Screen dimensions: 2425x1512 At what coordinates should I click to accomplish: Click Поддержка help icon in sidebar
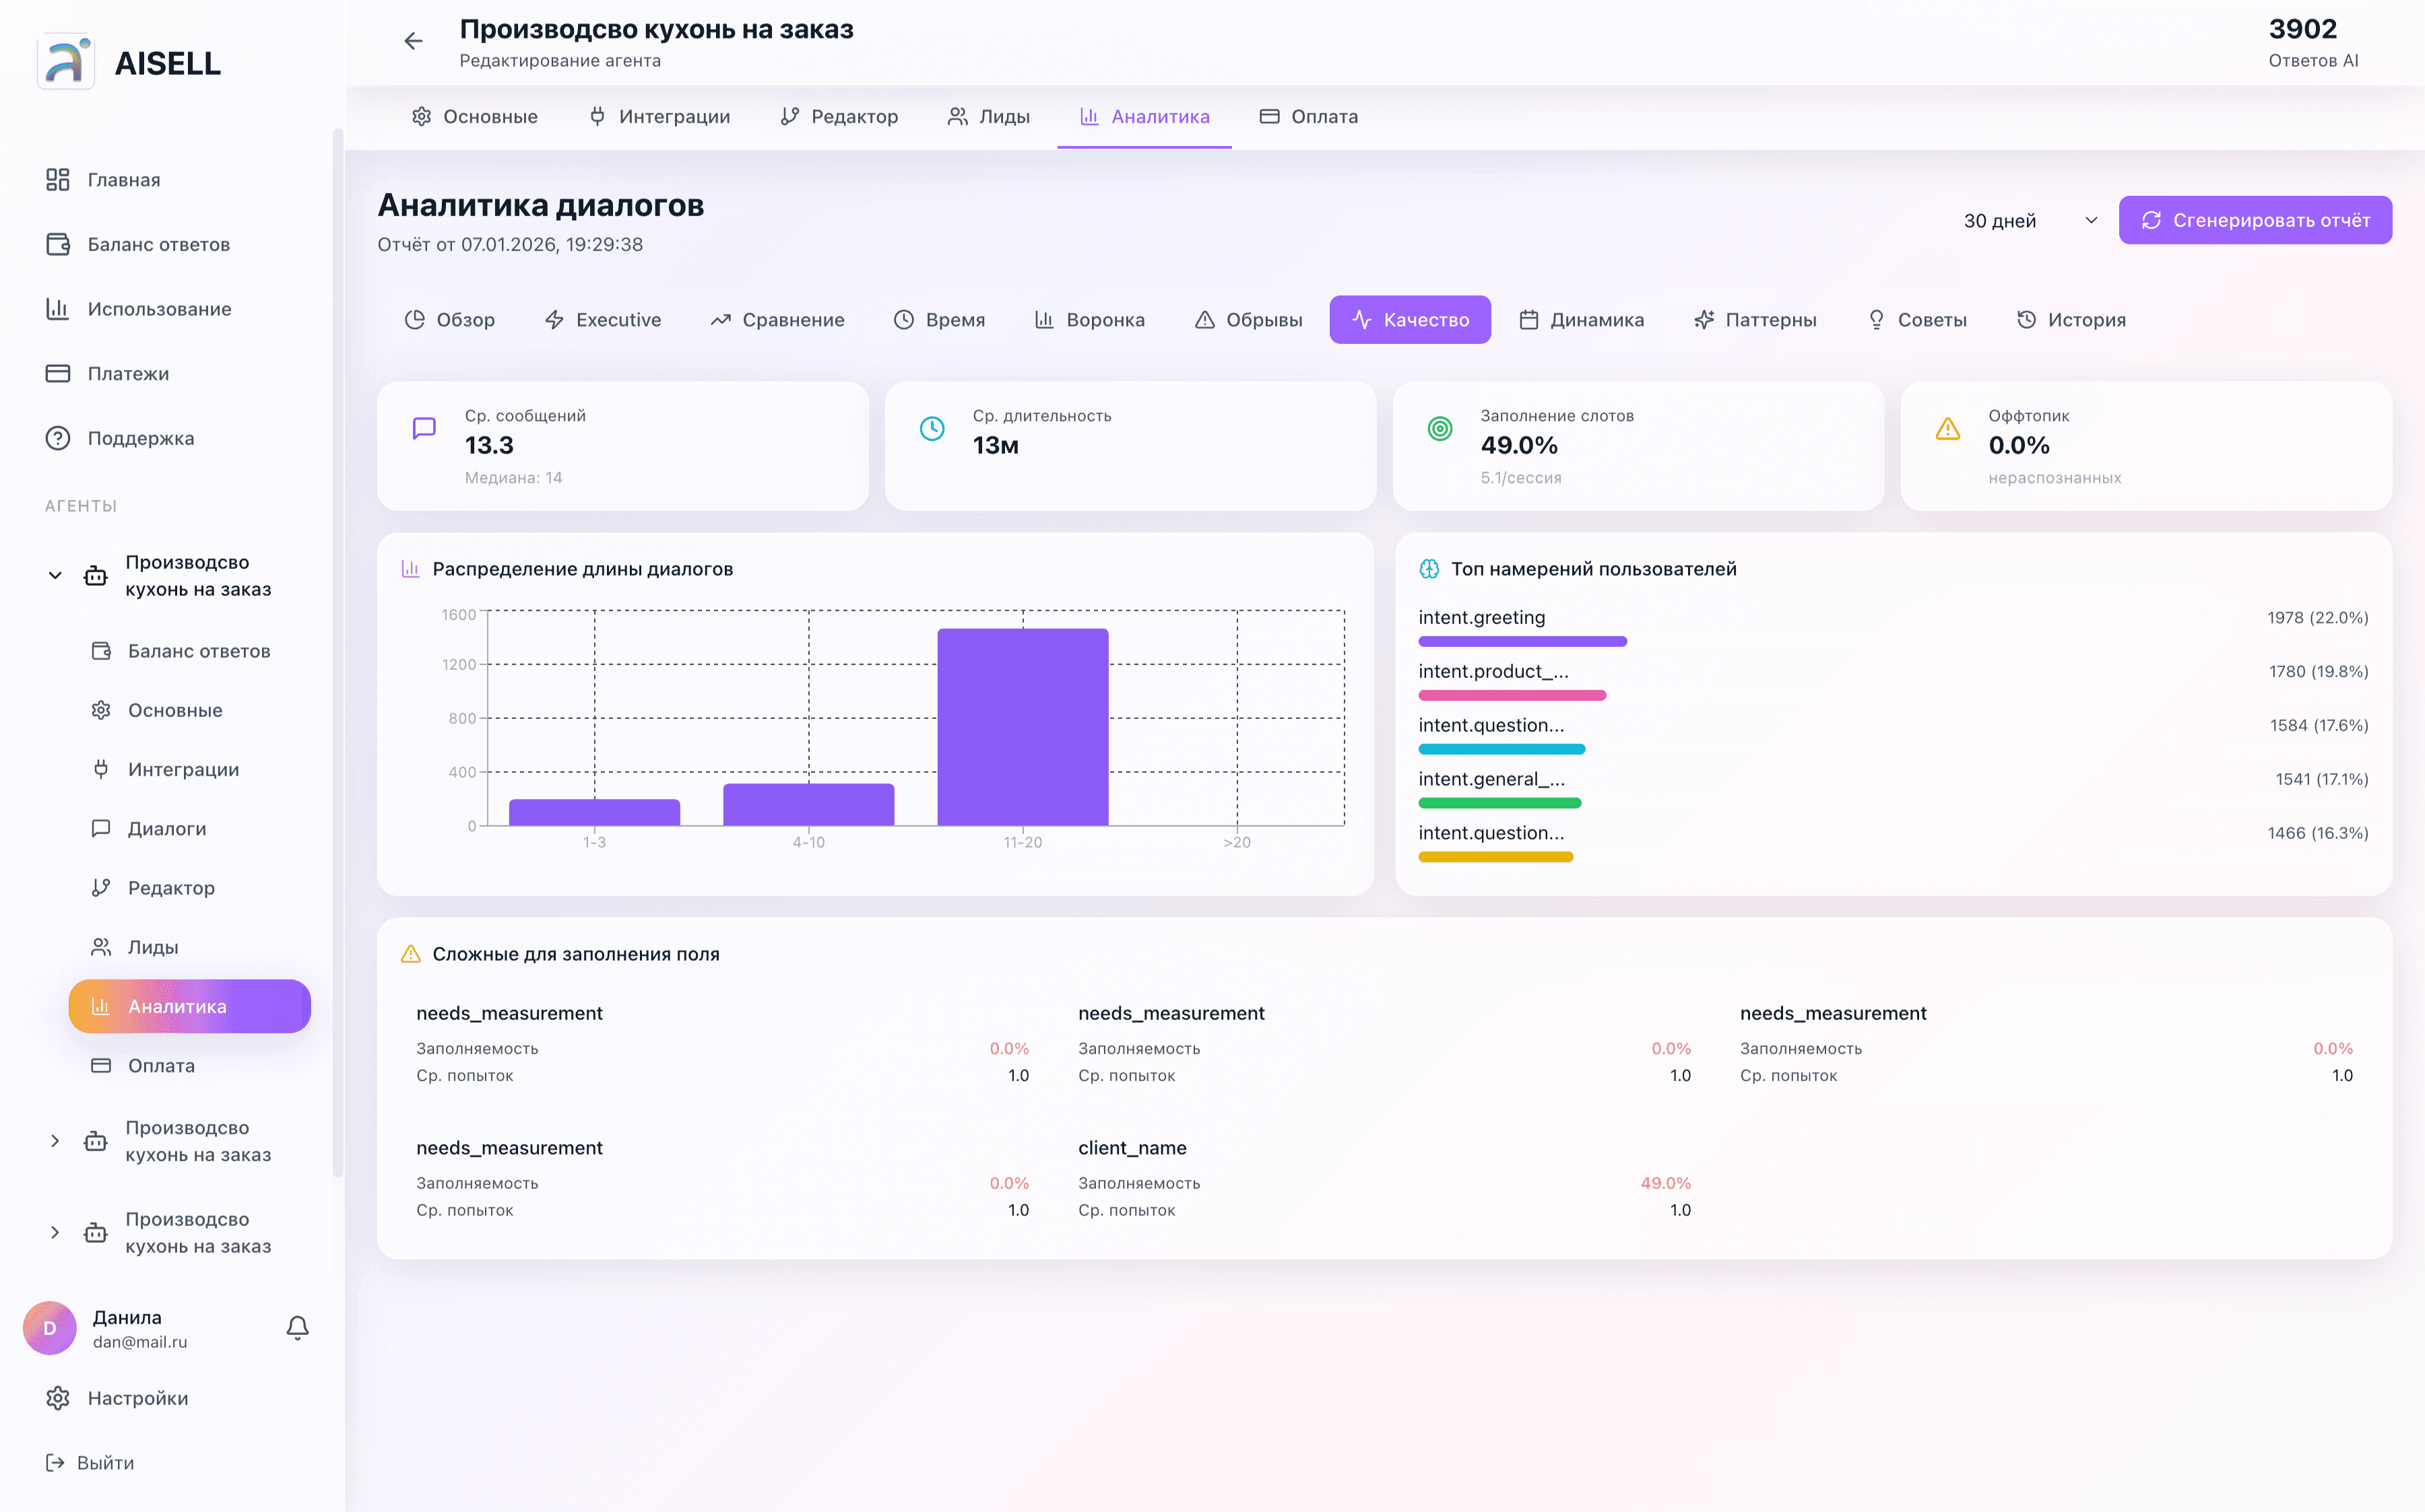[x=58, y=438]
